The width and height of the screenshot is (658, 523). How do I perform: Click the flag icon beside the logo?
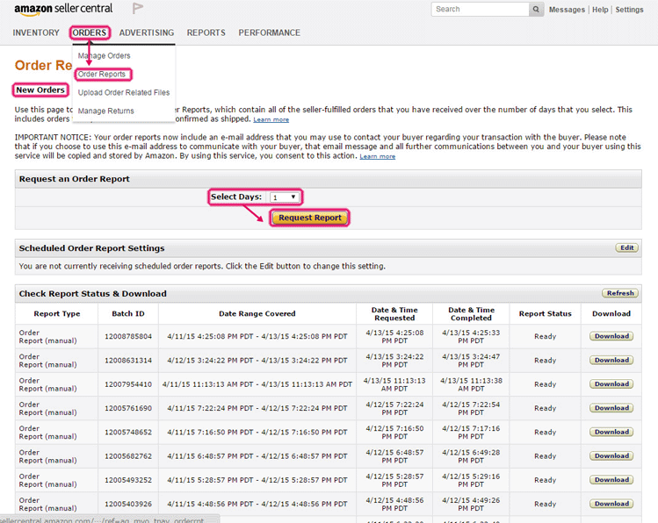point(138,8)
